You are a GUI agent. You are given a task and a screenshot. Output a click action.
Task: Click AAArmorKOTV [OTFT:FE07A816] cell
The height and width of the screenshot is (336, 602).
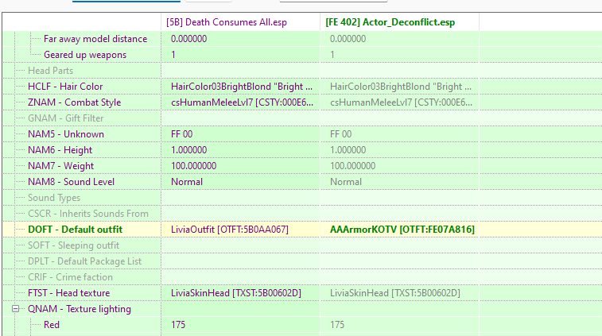click(x=399, y=230)
